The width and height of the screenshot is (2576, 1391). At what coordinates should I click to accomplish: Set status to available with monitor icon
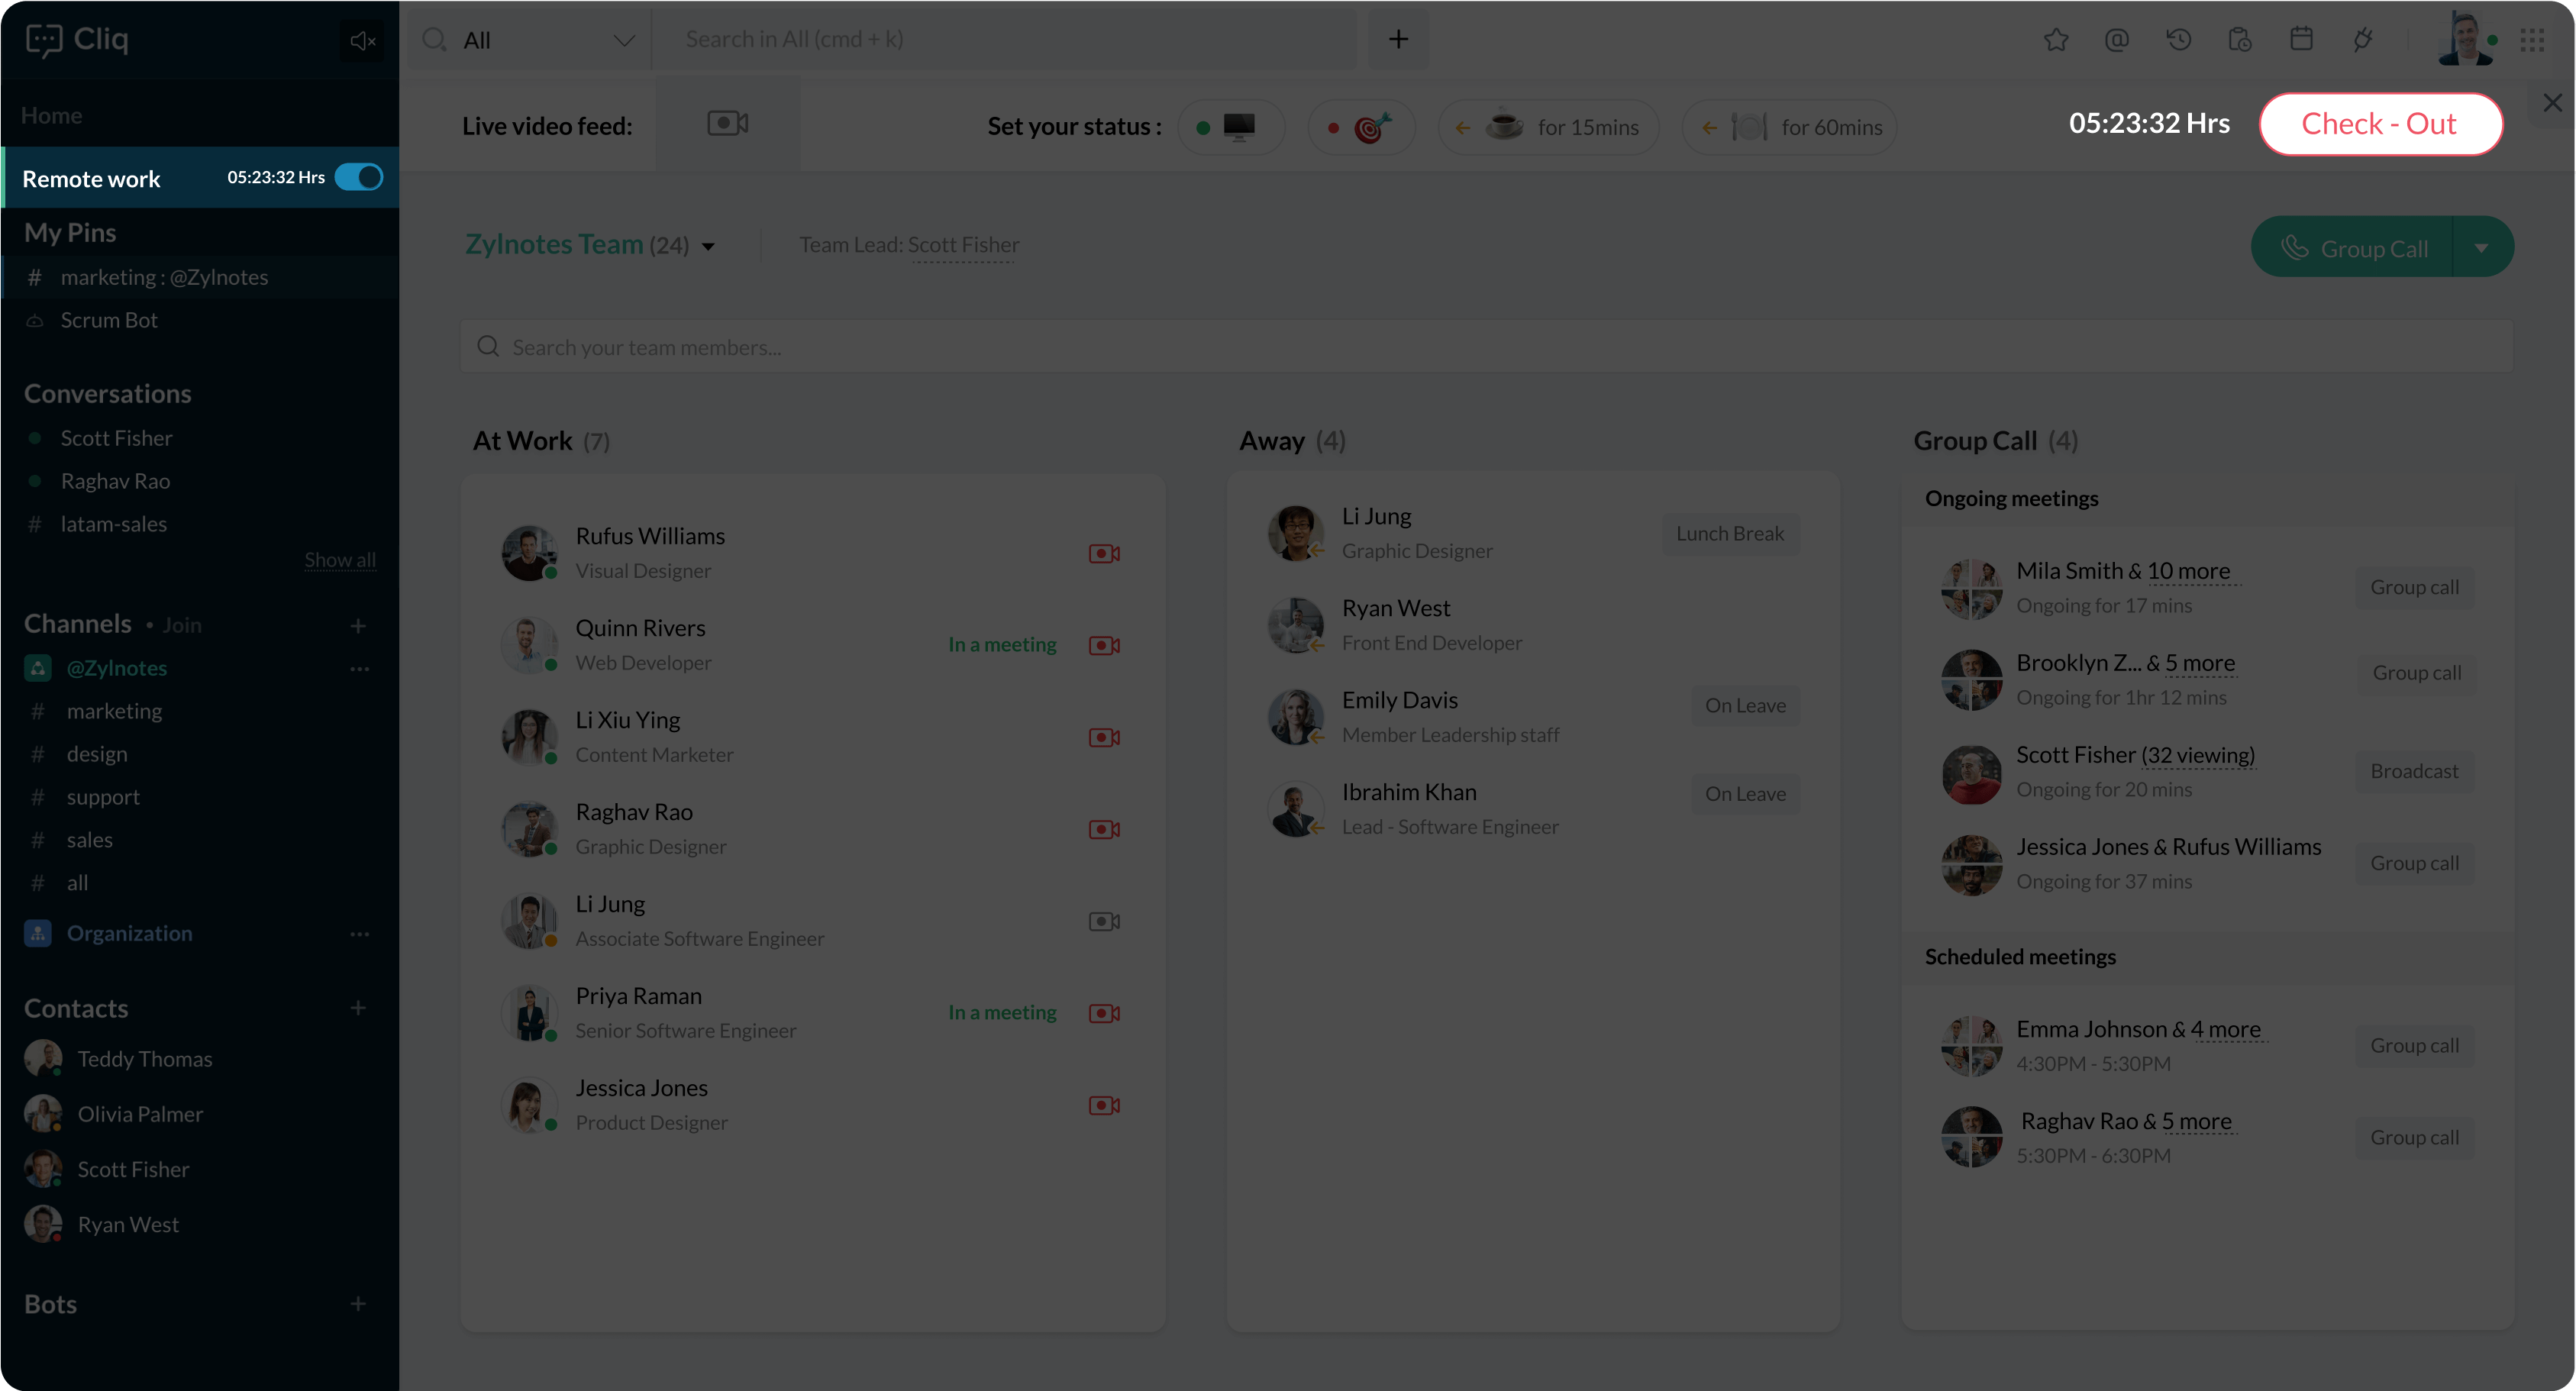click(x=1230, y=127)
